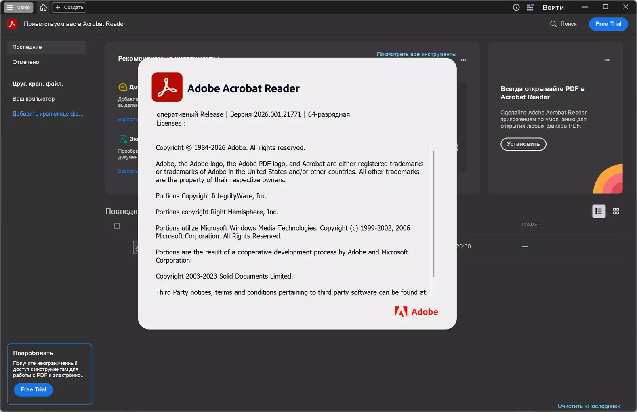Click the "Попробовать" card heading
The width and height of the screenshot is (637, 412).
tap(33, 353)
